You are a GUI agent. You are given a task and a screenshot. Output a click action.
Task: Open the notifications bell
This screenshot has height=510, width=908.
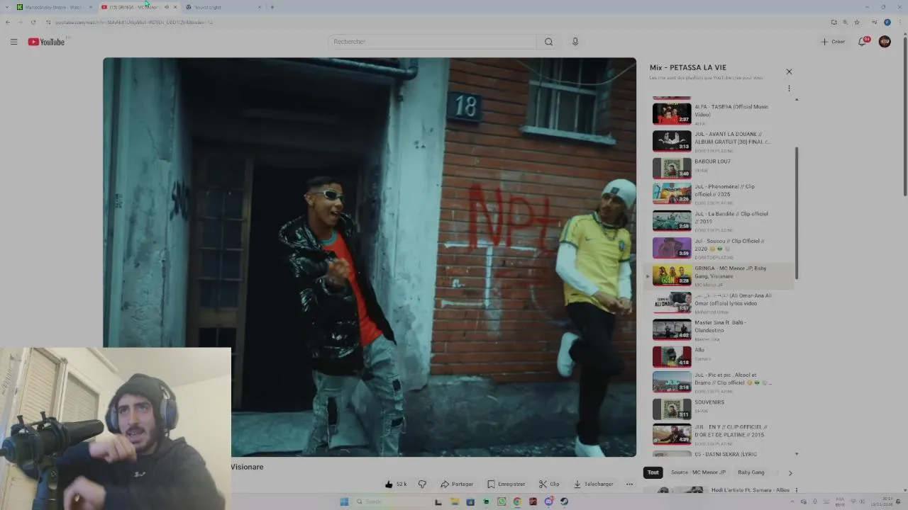click(863, 42)
